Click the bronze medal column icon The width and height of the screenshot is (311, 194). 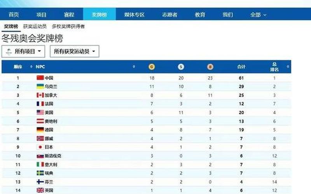pos(210,67)
